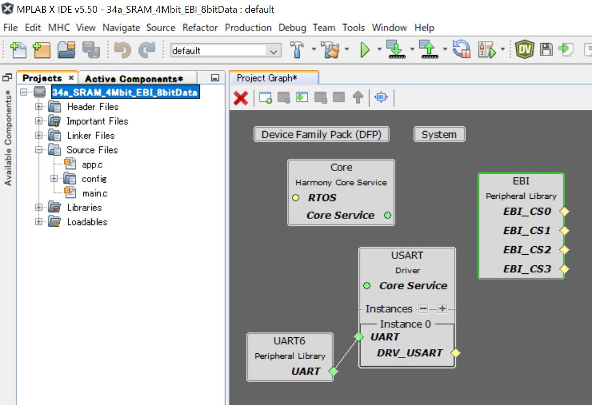Click the EBI_CS1 yellow diamond connector
Viewport: 592px width, 405px height.
564,230
